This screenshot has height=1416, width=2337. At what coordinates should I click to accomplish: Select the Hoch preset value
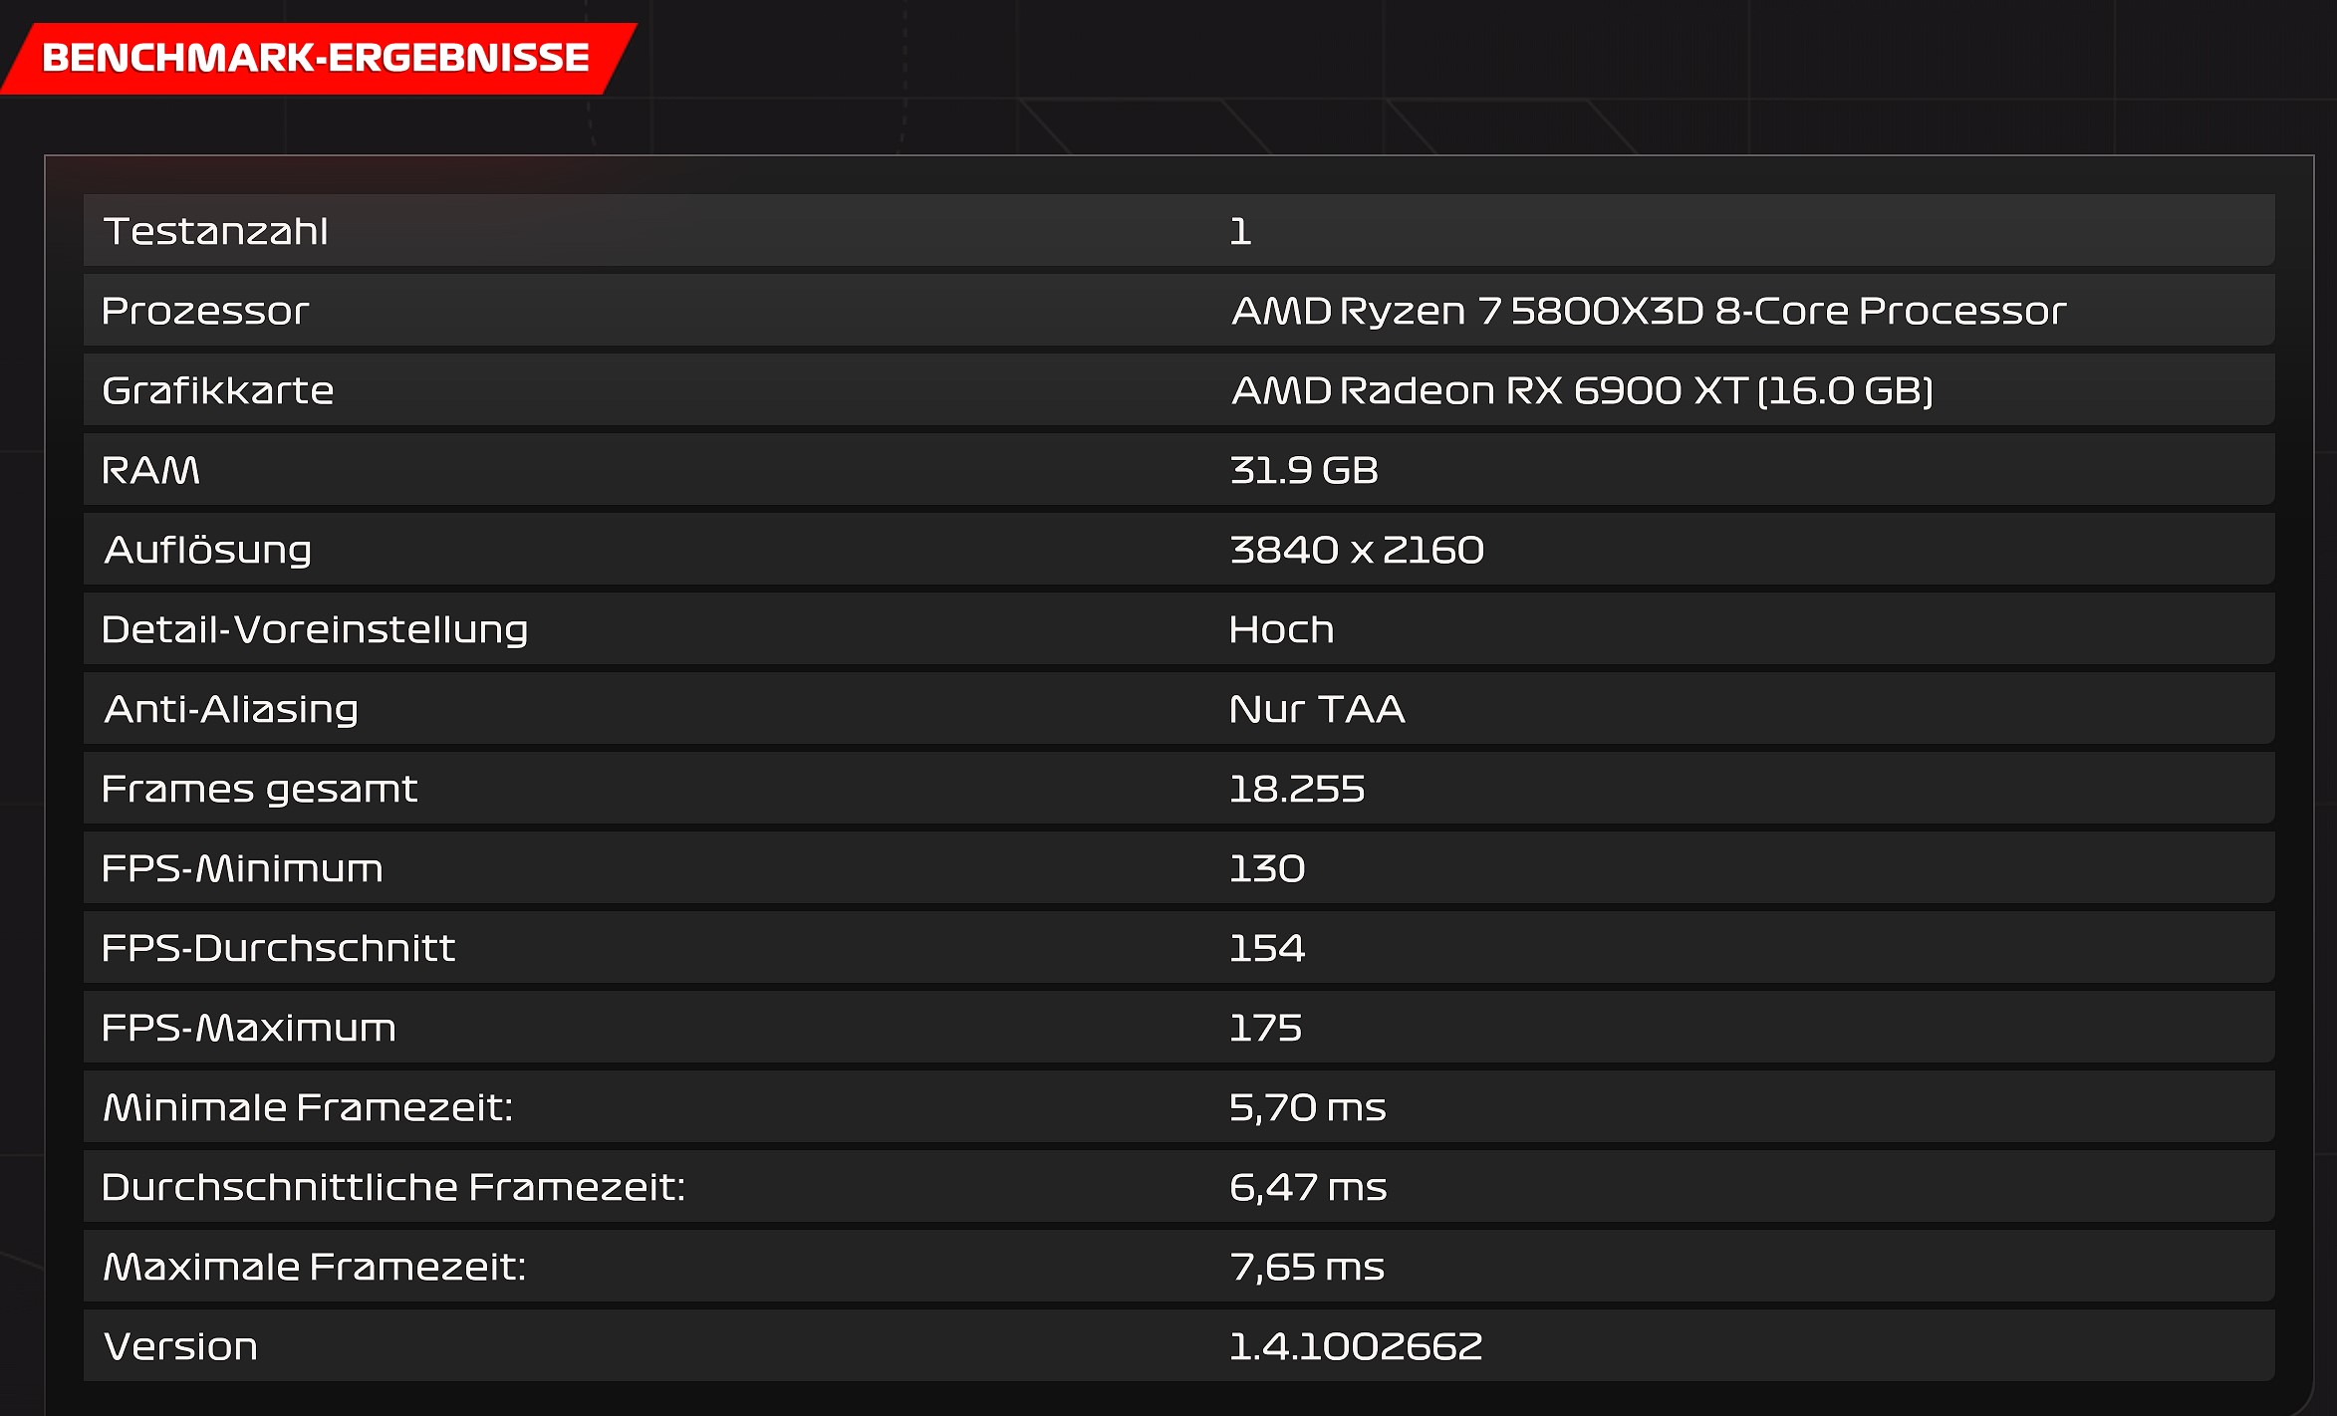(x=1281, y=629)
